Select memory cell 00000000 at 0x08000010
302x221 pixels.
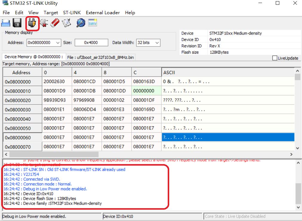(x=144, y=91)
